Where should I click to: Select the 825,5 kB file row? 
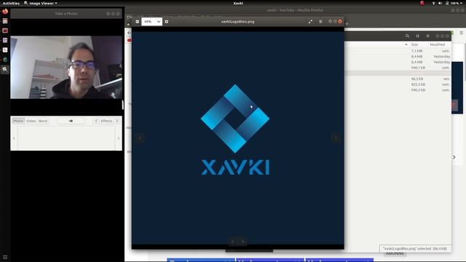398,84
